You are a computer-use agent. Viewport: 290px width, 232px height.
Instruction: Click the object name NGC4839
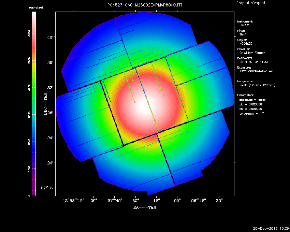pos(246,44)
